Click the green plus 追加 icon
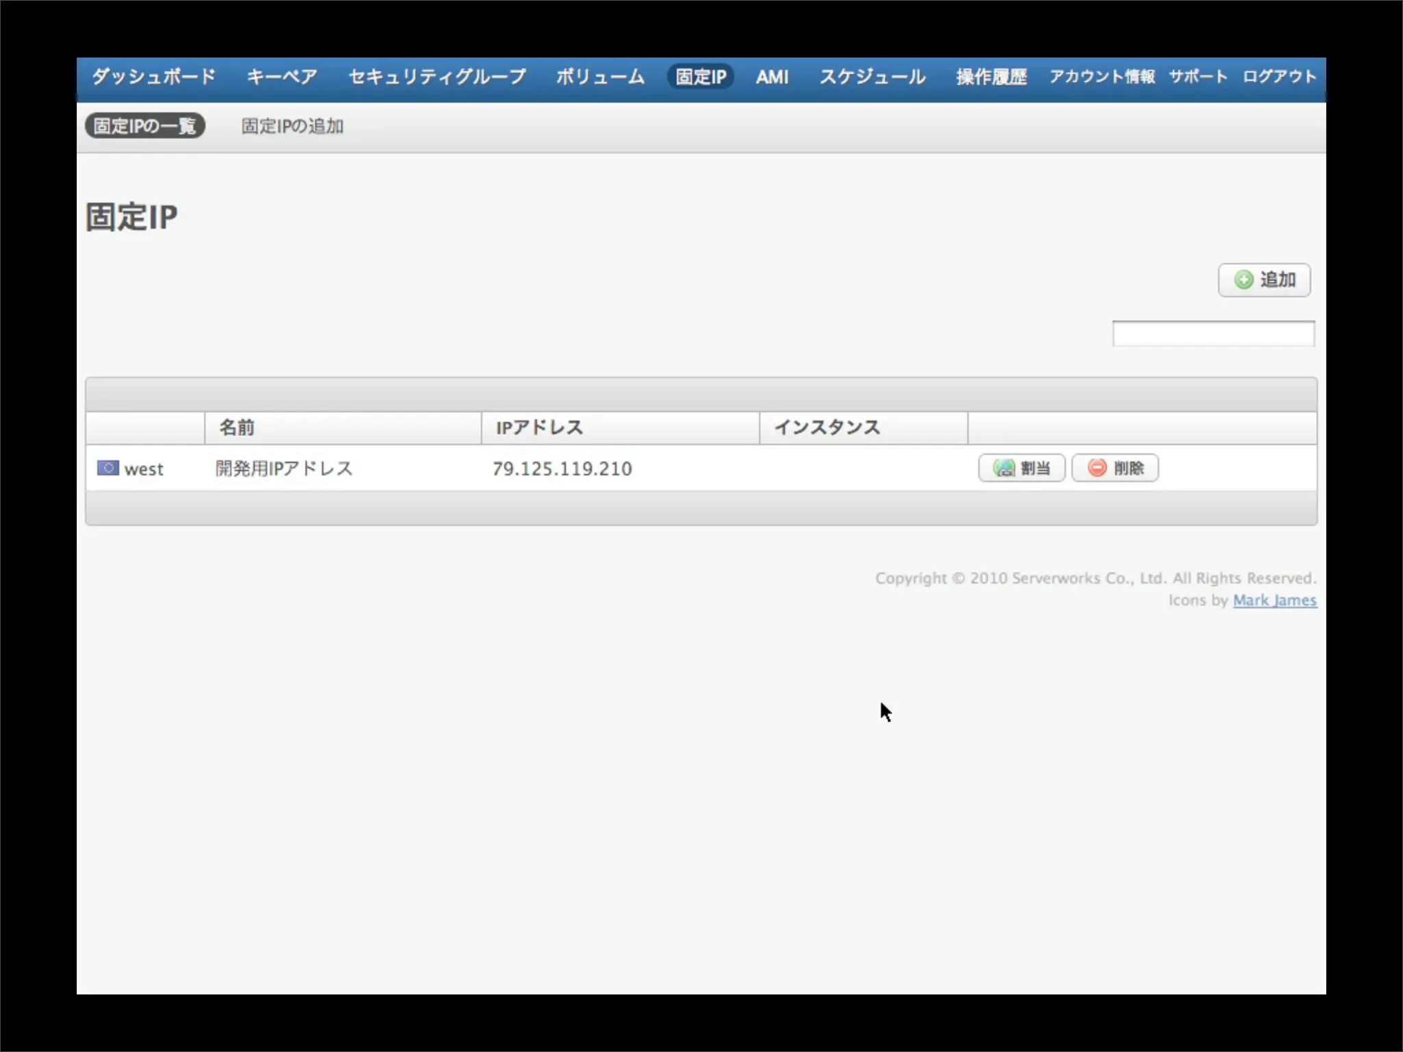This screenshot has width=1403, height=1052. pyautogui.click(x=1243, y=279)
